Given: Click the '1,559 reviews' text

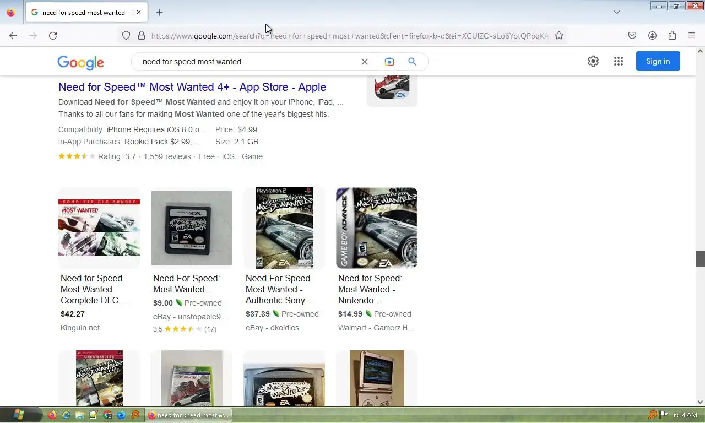Looking at the screenshot, I should click(167, 156).
